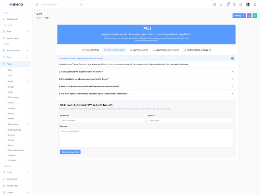Click the green share button
The image size is (260, 195).
click(x=255, y=16)
